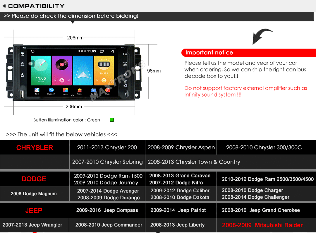
Task: Select the 2009-2012 Dodge Caliber entry
Action: click(x=180, y=191)
